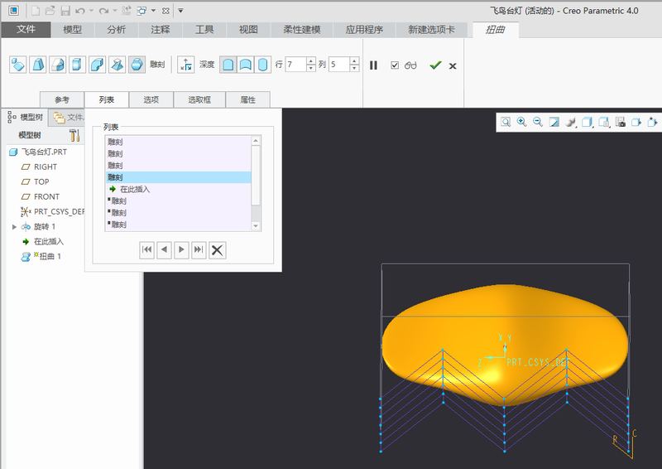Viewport: 662px width, 469px height.
Task: Open the quick access toolbar customize dropdown
Action: coord(180,11)
